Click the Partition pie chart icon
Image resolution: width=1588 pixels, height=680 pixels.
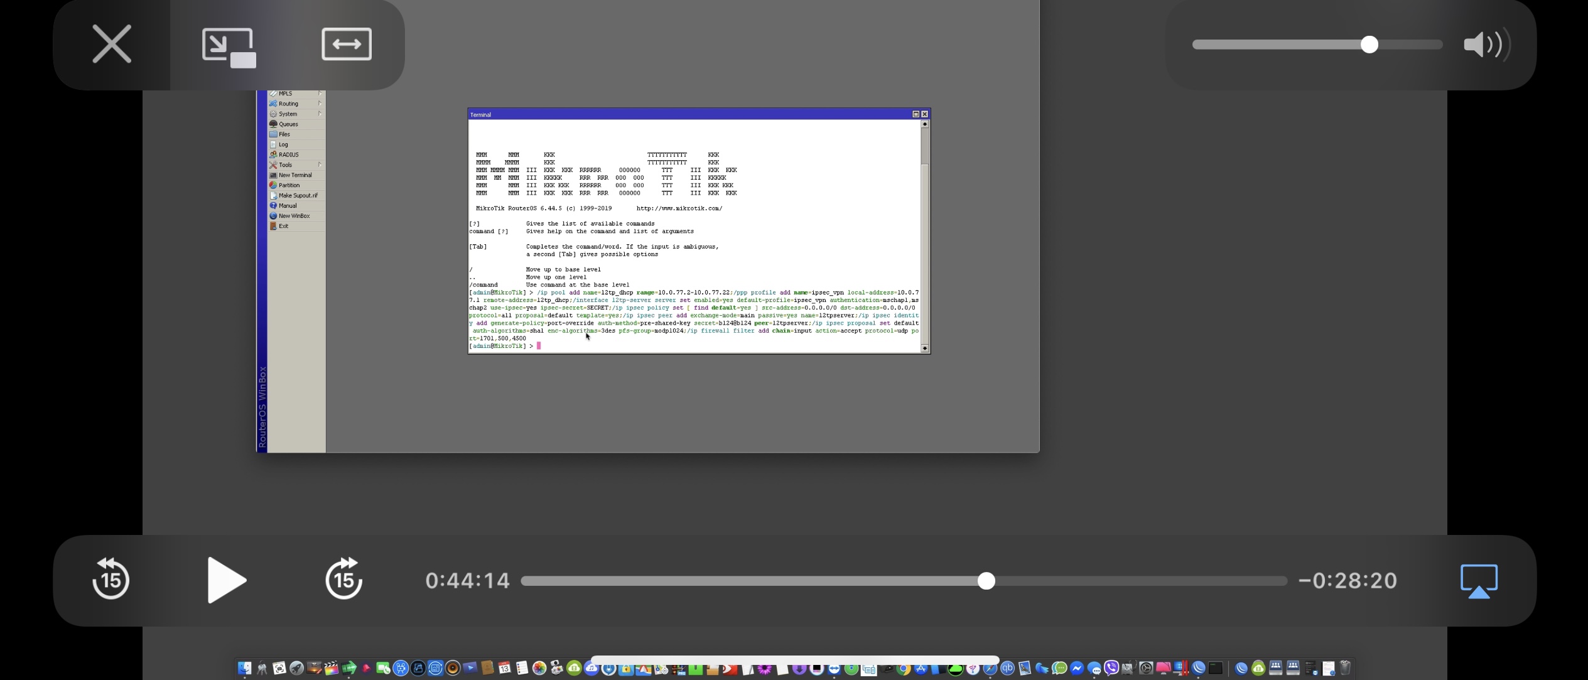273,185
